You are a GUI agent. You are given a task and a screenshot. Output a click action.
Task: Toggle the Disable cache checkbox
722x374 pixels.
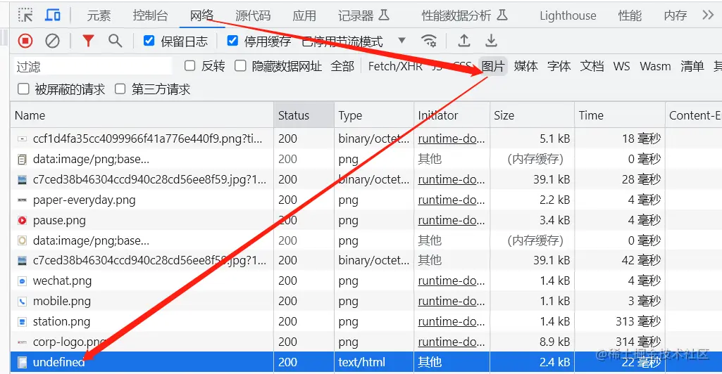[232, 41]
